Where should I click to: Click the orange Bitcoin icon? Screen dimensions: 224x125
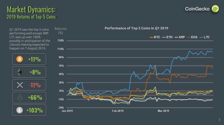tap(20, 59)
